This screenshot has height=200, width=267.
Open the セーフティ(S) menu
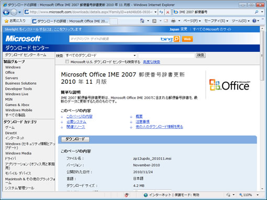[216, 21]
